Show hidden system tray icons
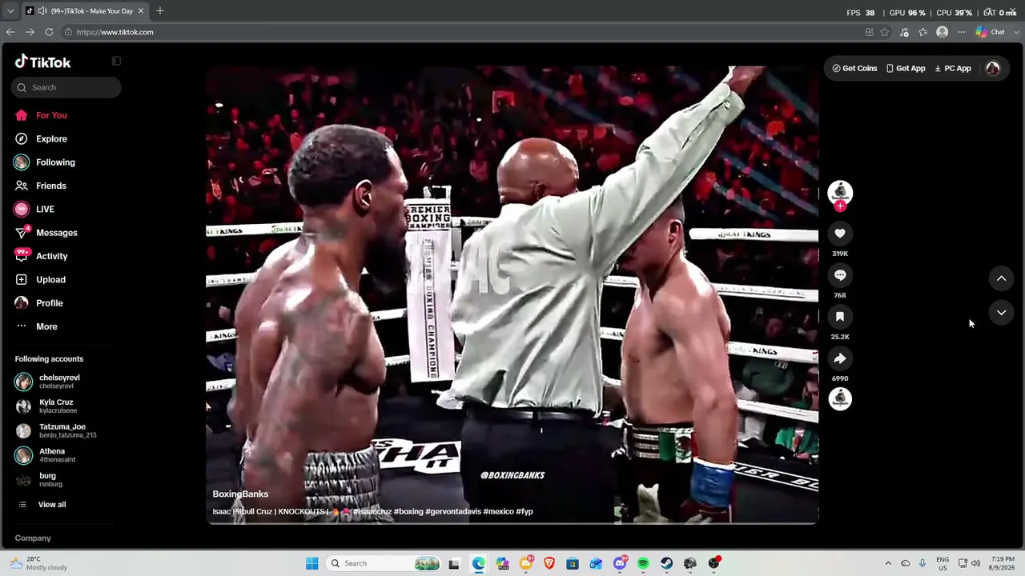 click(887, 563)
